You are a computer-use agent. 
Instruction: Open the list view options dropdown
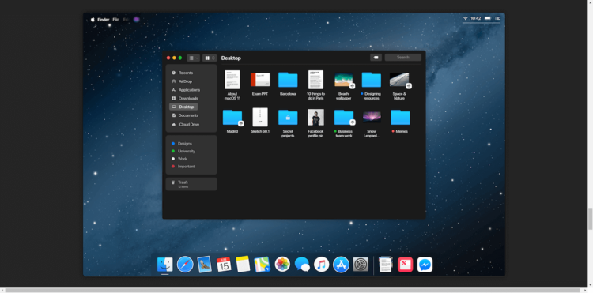[x=193, y=58]
